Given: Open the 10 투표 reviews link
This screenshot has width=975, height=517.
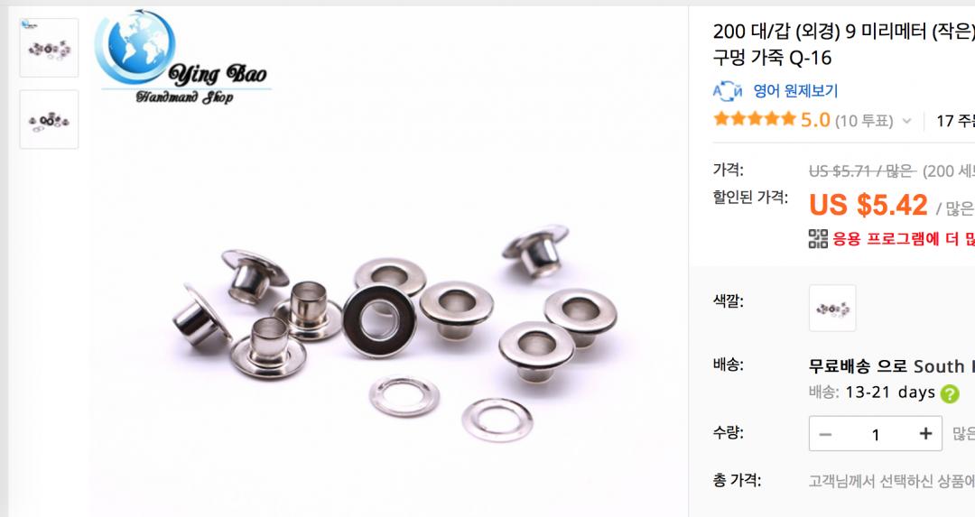Looking at the screenshot, I should [864, 121].
